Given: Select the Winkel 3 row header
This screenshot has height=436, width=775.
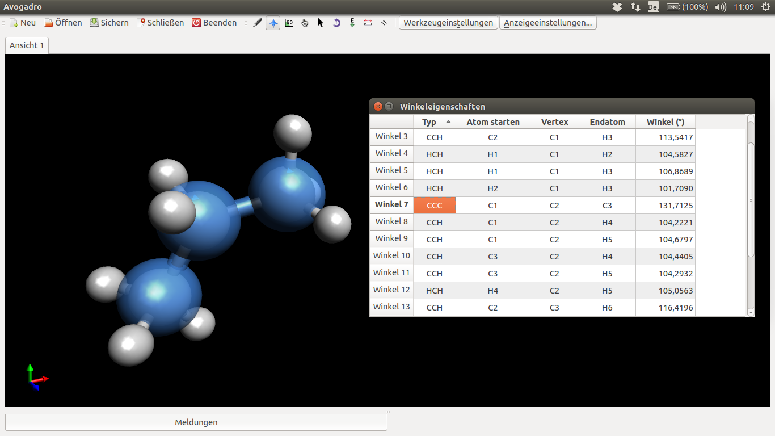Looking at the screenshot, I should pyautogui.click(x=391, y=137).
